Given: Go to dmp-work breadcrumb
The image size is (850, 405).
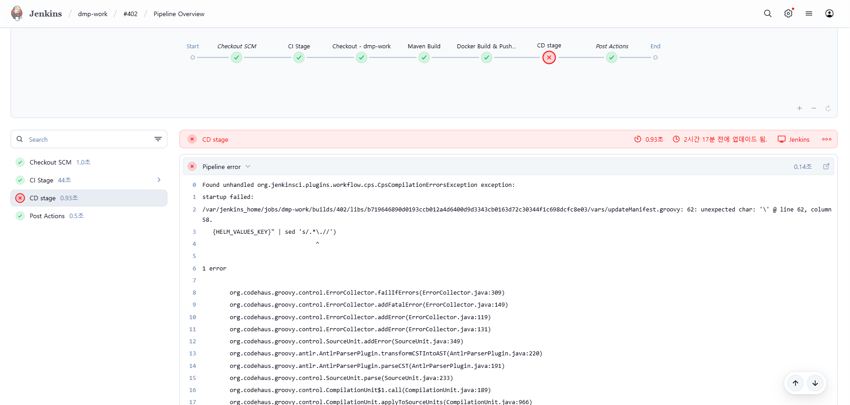Looking at the screenshot, I should [x=92, y=14].
